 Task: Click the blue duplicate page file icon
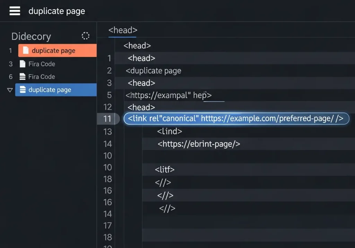[23, 90]
